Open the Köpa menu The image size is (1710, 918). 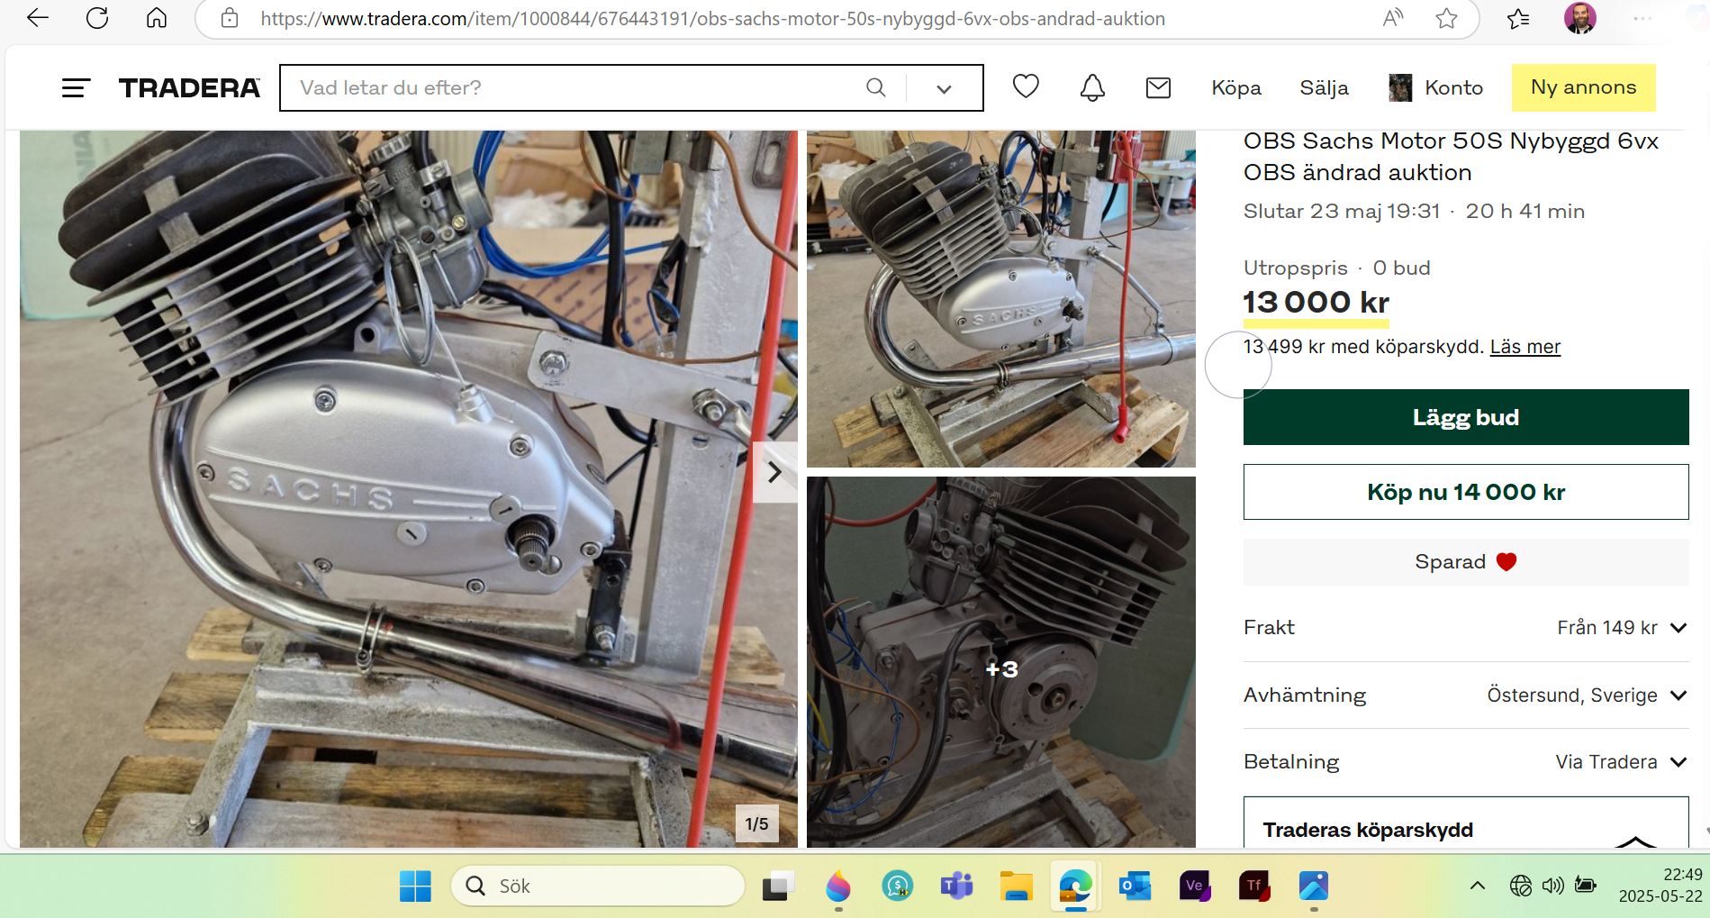click(x=1235, y=87)
